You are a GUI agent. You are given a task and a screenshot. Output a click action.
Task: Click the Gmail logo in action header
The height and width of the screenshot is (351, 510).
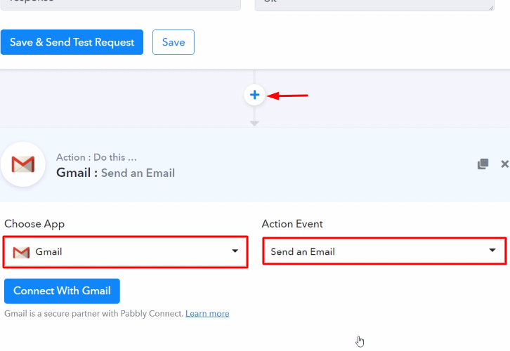(23, 164)
